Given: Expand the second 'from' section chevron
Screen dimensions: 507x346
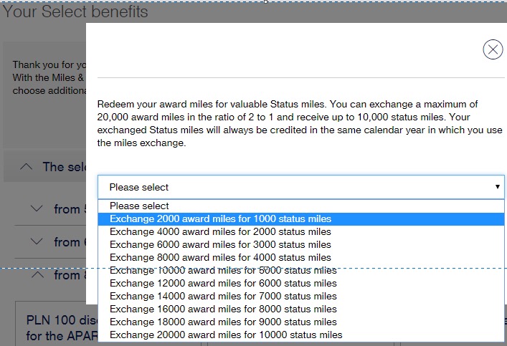Looking at the screenshot, I should point(37,241).
